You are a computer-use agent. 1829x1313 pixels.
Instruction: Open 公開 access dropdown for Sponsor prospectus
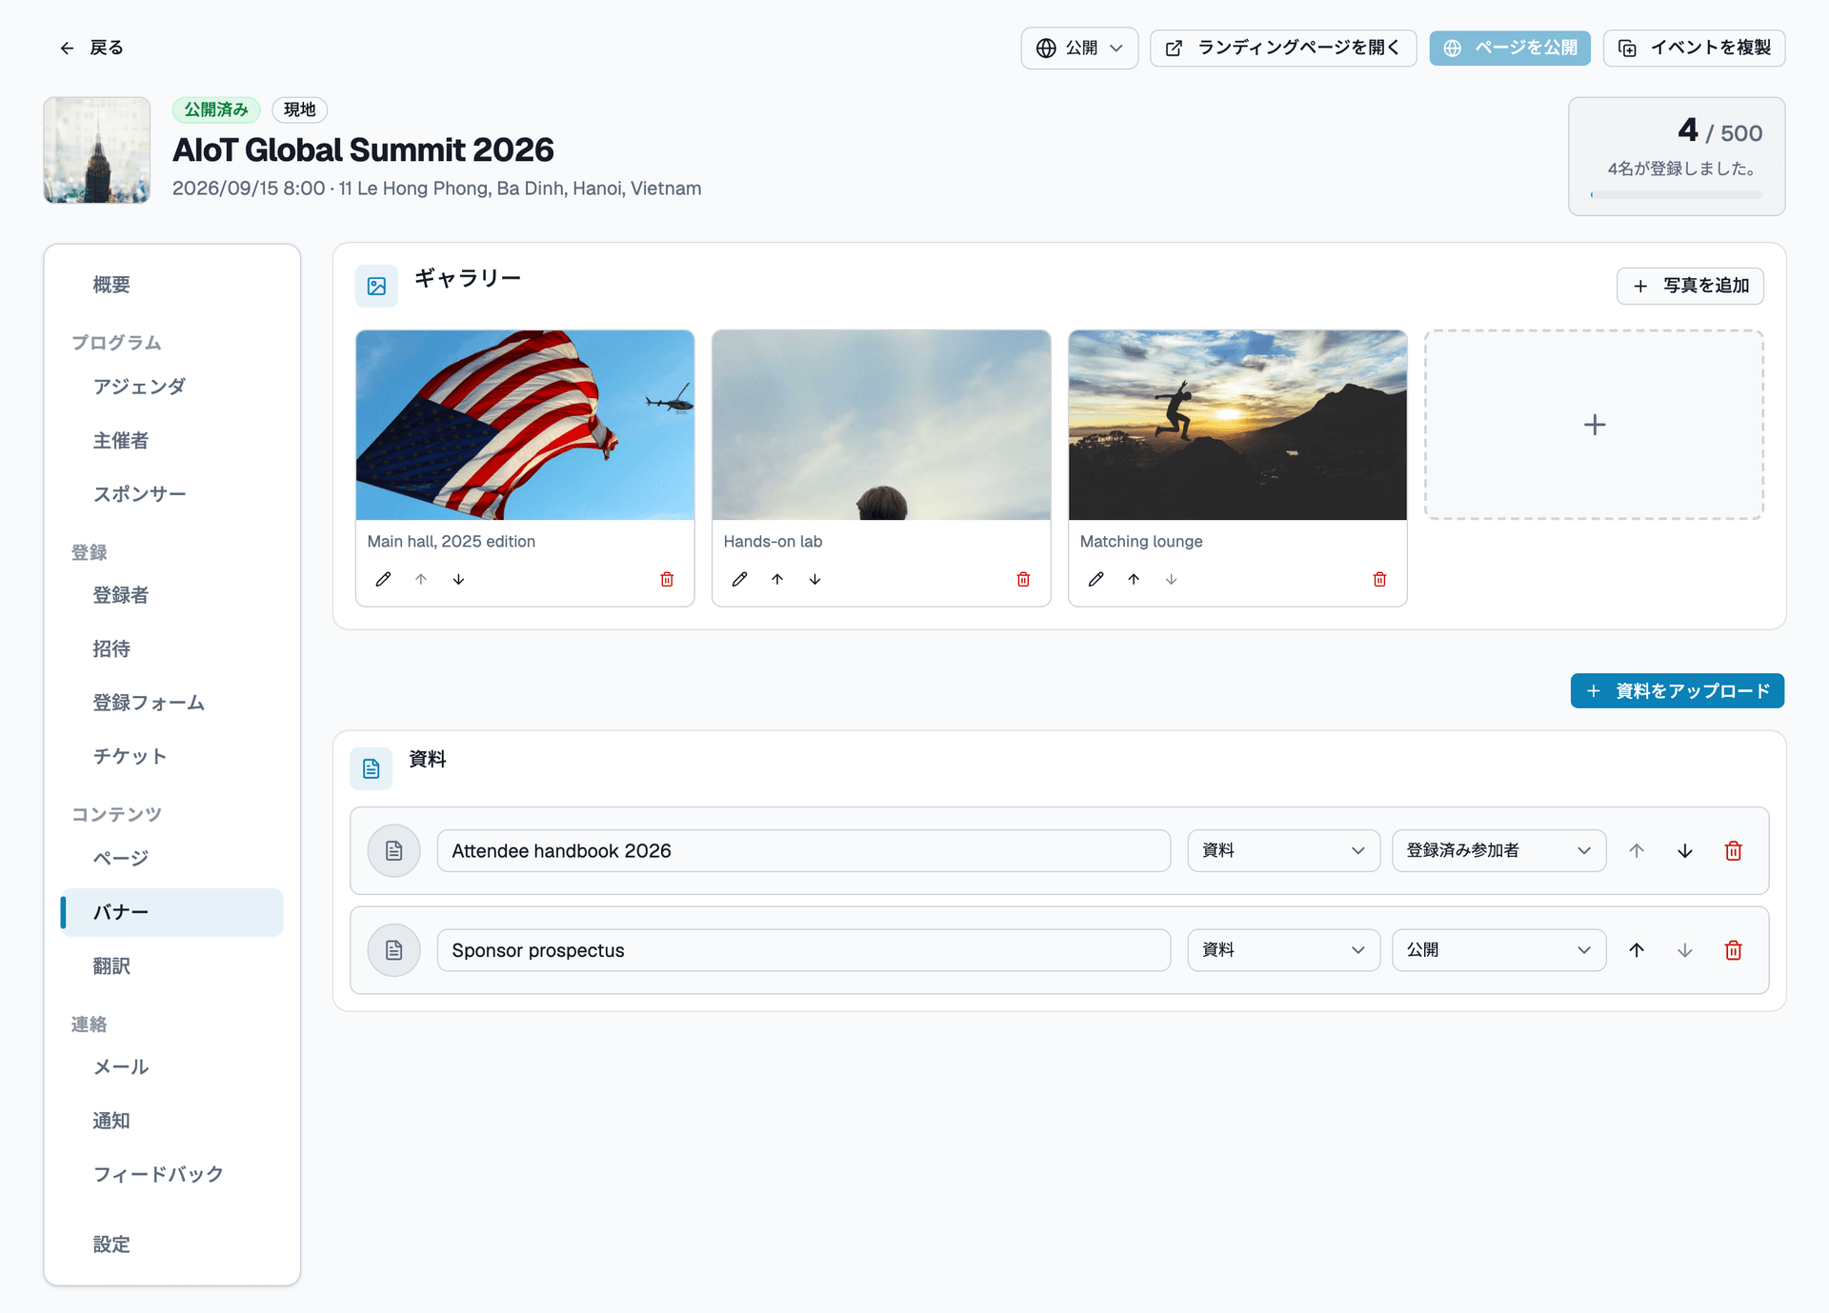[1498, 950]
